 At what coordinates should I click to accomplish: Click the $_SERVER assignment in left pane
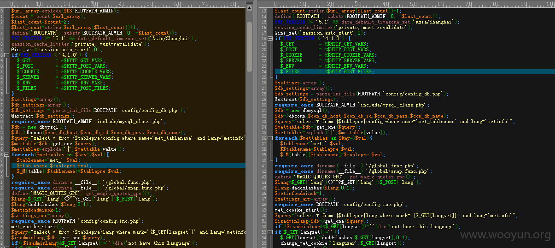pyautogui.click(x=64, y=77)
